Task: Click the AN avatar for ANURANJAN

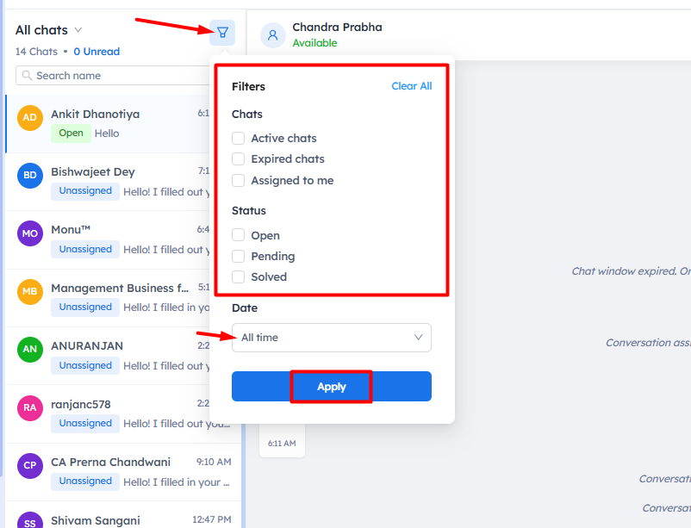Action: click(x=30, y=350)
